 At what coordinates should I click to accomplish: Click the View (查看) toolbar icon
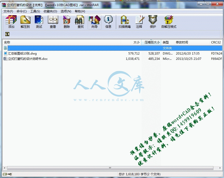click(53, 22)
